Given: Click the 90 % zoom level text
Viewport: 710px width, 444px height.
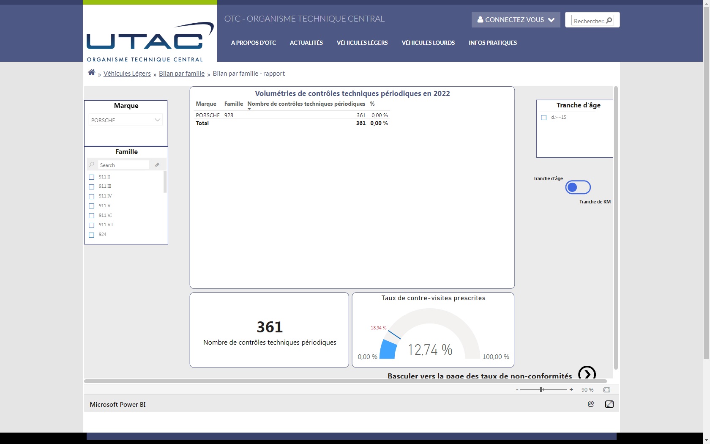Looking at the screenshot, I should click(587, 389).
